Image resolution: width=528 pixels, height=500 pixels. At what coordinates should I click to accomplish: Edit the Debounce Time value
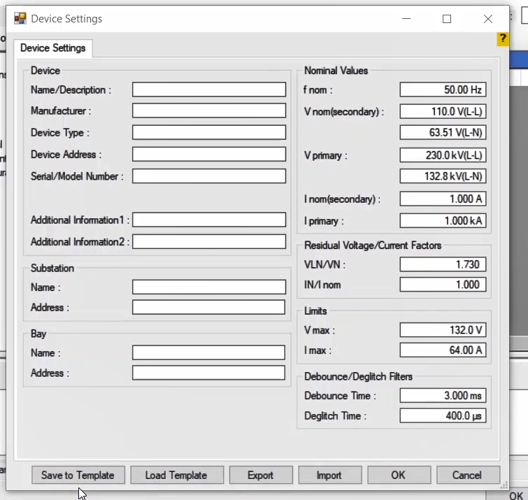[443, 395]
